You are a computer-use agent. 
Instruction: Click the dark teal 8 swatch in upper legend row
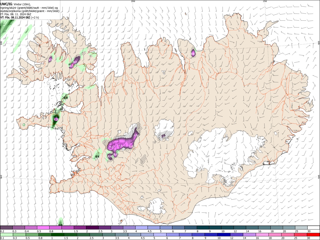click(203, 227)
